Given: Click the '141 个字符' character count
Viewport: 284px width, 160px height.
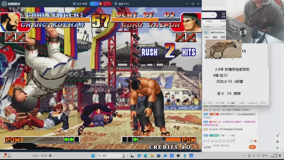Looking at the screenshot, I should pyautogui.click(x=219, y=103).
